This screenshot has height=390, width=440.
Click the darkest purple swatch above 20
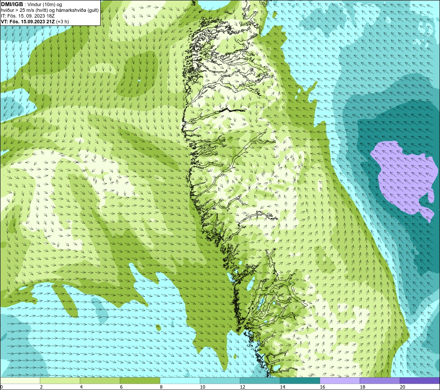click(x=420, y=380)
